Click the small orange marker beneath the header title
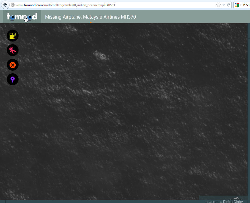Screen dimensions: 250x203 [91, 22]
